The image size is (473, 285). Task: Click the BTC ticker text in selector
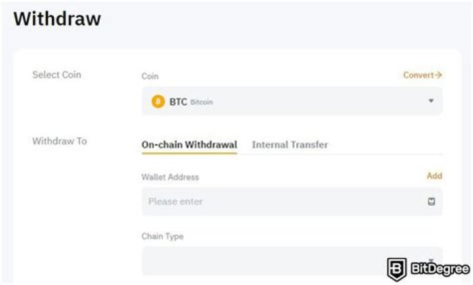[x=178, y=102]
